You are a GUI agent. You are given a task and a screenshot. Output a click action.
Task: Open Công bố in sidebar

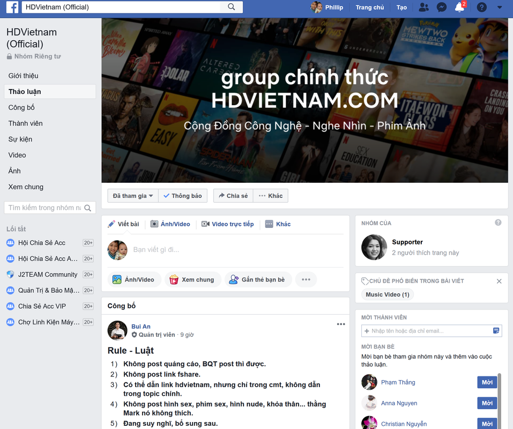pyautogui.click(x=21, y=107)
